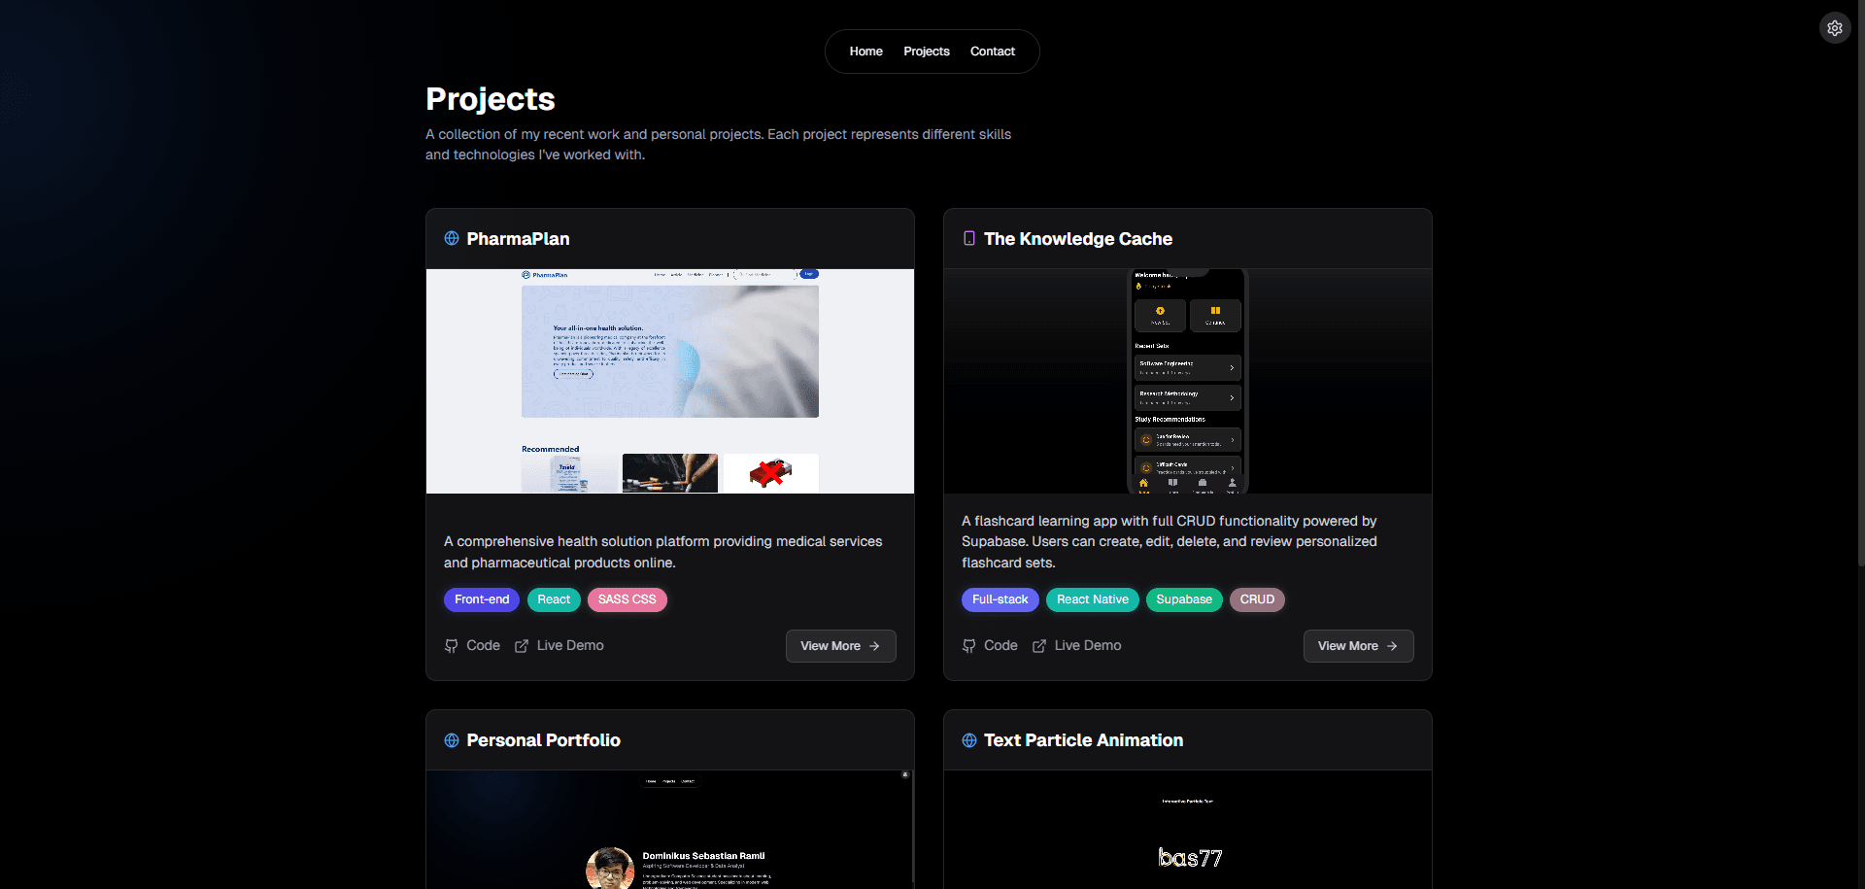The height and width of the screenshot is (889, 1865).
Task: Click the globe icon beside PharmaPlan title
Action: 451,238
